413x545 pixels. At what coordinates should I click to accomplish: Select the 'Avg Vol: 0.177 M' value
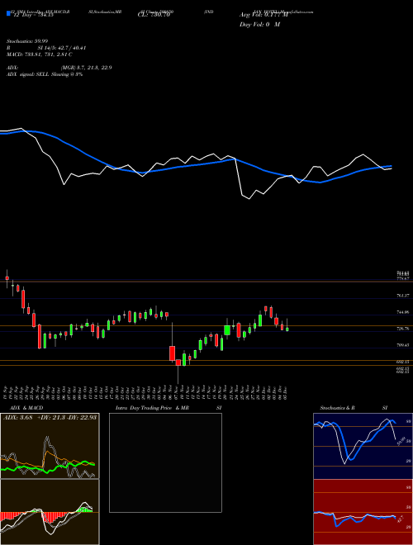click(x=263, y=15)
